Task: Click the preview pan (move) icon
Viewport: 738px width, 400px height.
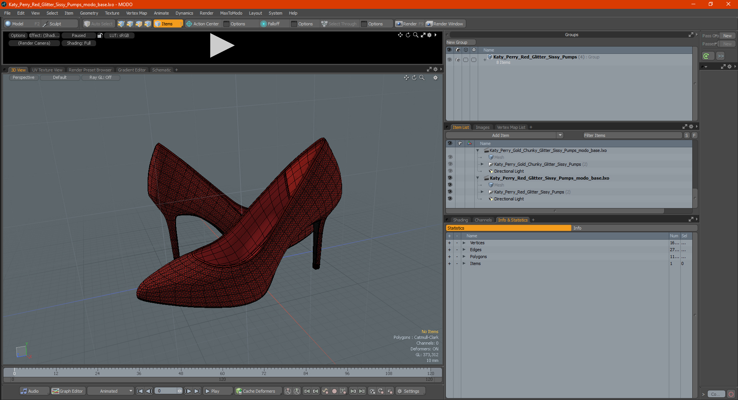Action: (400, 35)
